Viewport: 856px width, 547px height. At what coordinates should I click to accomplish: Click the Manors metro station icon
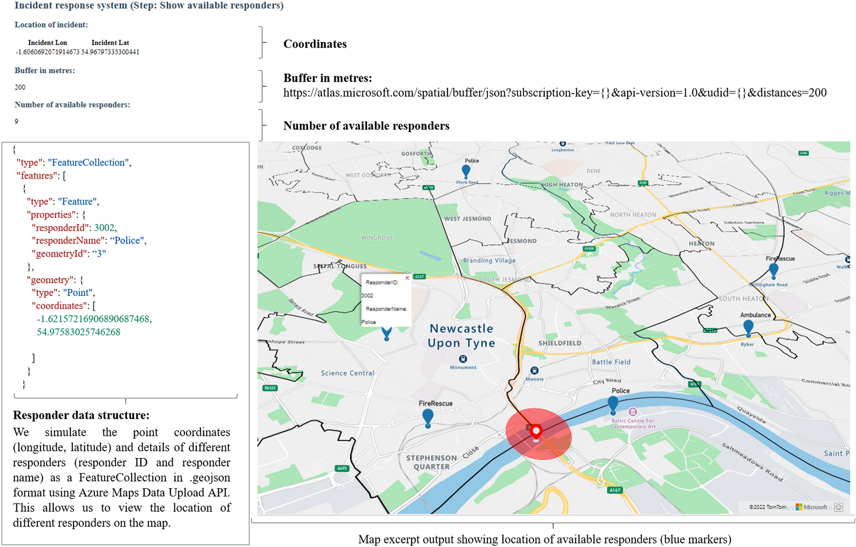(x=534, y=370)
